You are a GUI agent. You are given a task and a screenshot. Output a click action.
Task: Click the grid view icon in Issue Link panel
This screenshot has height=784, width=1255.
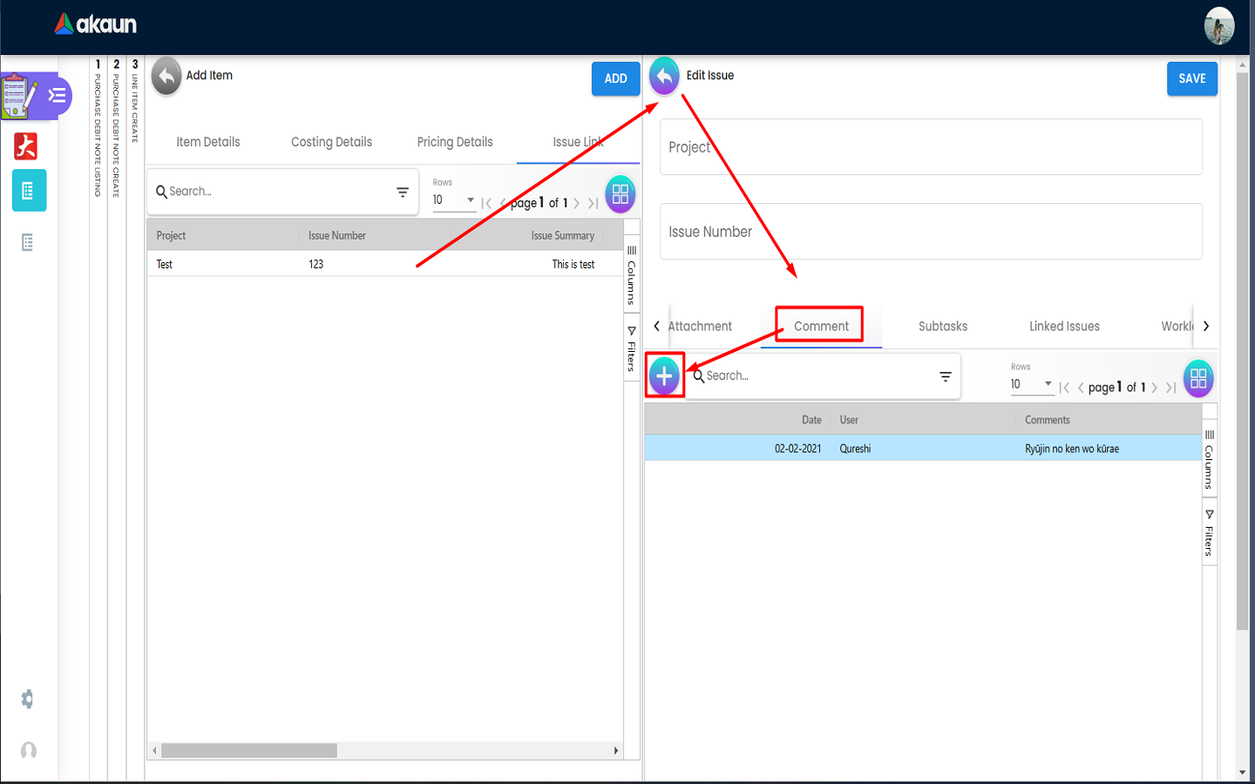pos(621,194)
